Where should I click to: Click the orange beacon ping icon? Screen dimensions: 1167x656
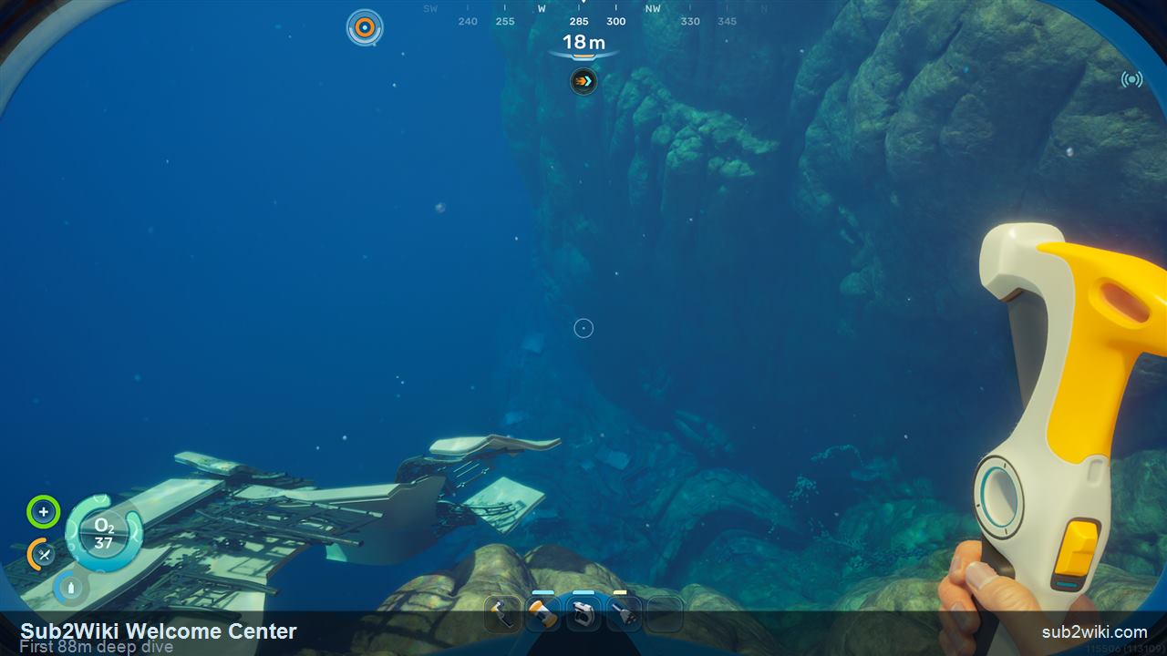pos(365,27)
